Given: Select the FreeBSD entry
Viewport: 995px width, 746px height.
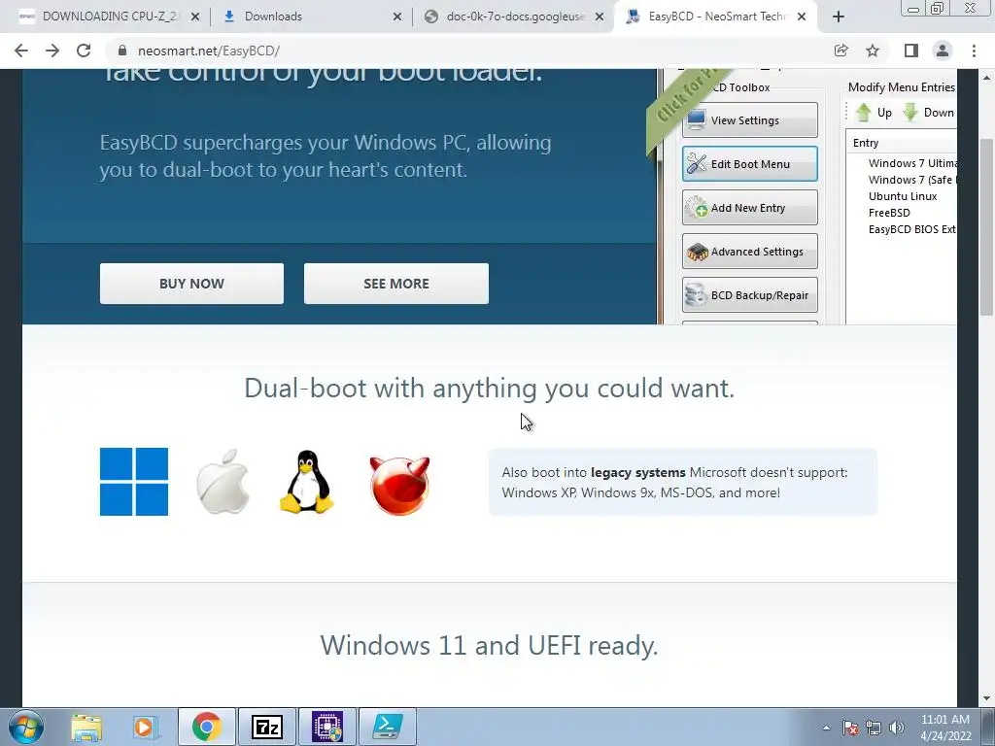Looking at the screenshot, I should click(x=889, y=213).
